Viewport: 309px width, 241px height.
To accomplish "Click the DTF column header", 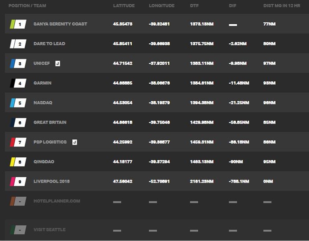I will (194, 6).
